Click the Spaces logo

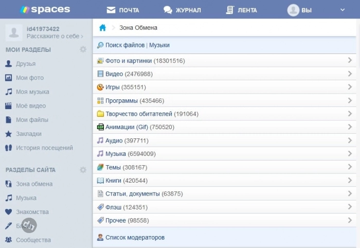[45, 10]
